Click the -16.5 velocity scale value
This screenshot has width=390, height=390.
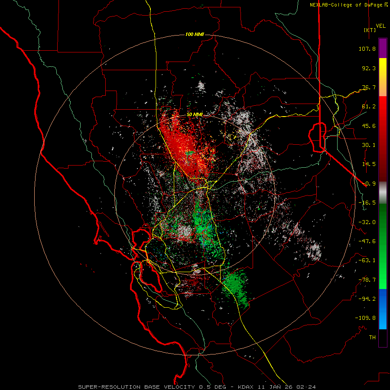click(x=367, y=203)
